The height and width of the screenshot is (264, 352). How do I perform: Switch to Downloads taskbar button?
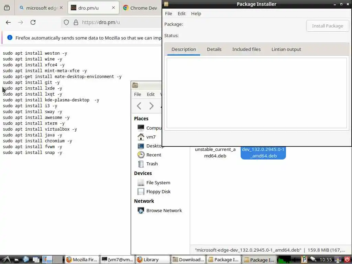pyautogui.click(x=188, y=260)
